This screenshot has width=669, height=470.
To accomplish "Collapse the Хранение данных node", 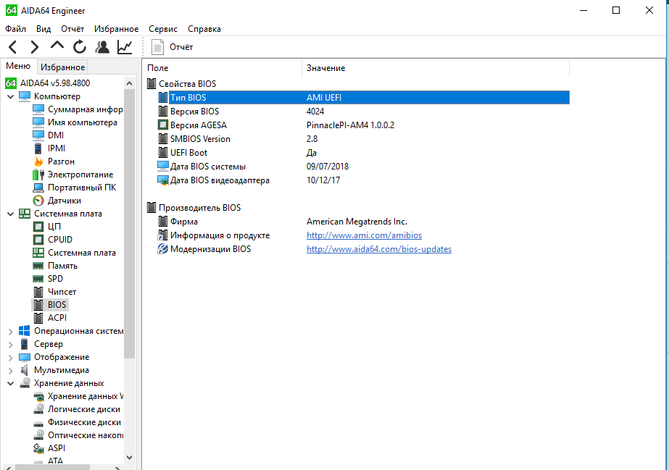I will point(11,384).
